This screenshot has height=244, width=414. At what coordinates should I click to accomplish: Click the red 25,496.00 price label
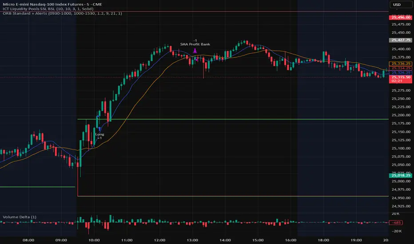(x=401, y=17)
